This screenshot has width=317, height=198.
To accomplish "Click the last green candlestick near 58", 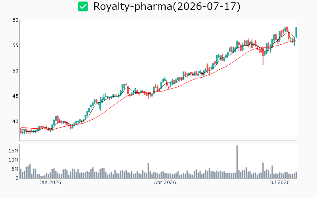I will click(x=296, y=32).
